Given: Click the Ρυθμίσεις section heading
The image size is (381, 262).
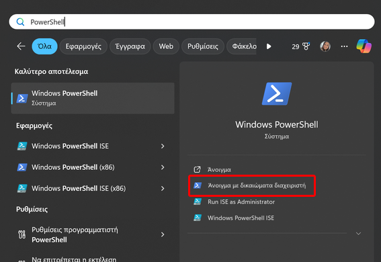Looking at the screenshot, I should click(32, 209).
